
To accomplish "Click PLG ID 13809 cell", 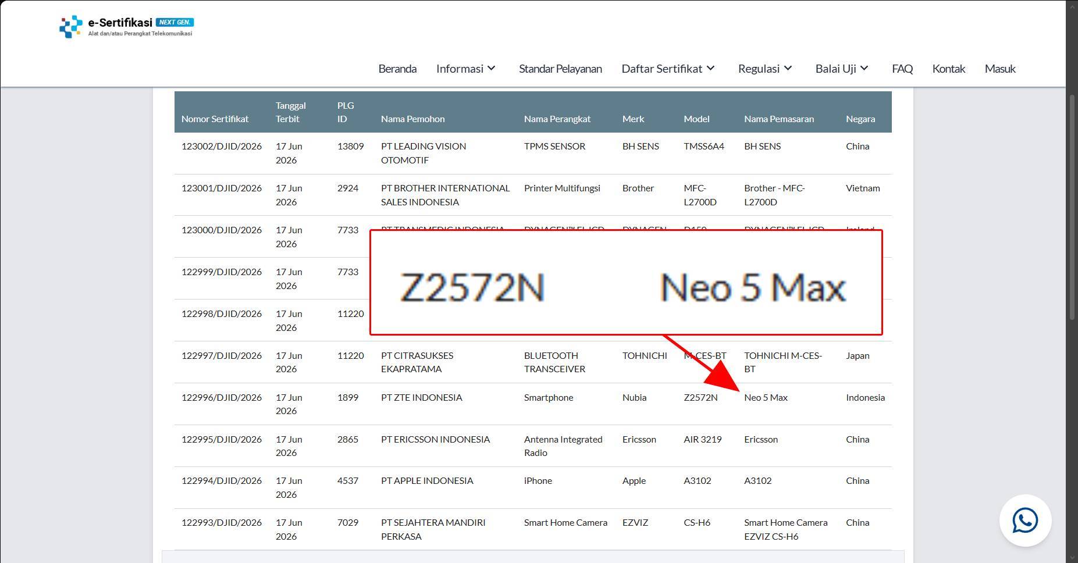I will pos(350,146).
